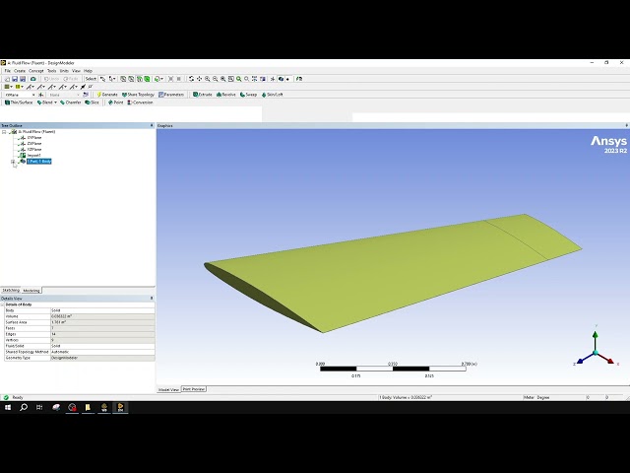Open the Create menu
Viewport: 630px width, 473px height.
click(x=20, y=71)
